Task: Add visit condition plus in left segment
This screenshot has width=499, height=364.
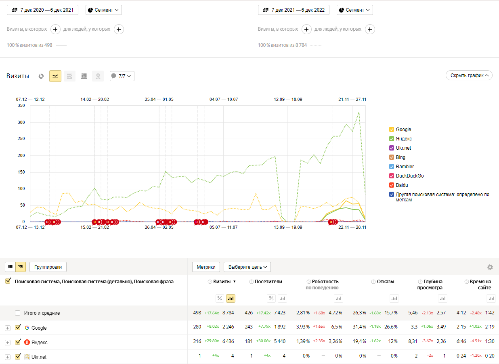Action: [x=55, y=29]
